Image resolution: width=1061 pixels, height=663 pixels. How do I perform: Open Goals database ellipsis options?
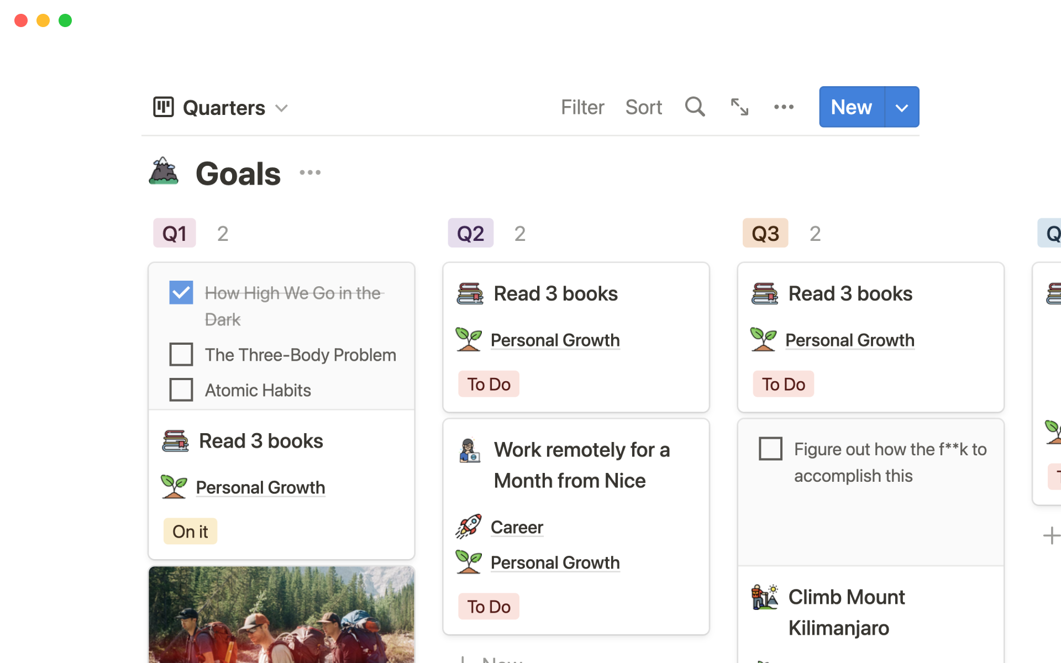coord(310,172)
